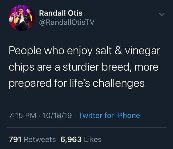This screenshot has height=149, width=173.
Task: Open Randall Otis's profile picture
Action: tap(21, 18)
